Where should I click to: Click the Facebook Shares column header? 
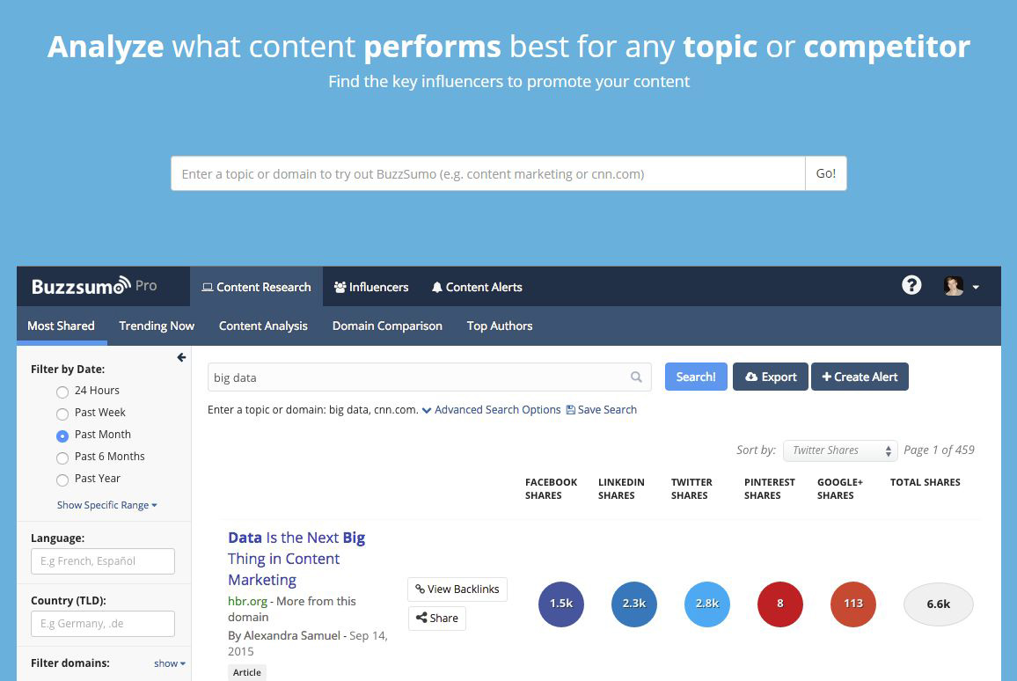coord(551,488)
